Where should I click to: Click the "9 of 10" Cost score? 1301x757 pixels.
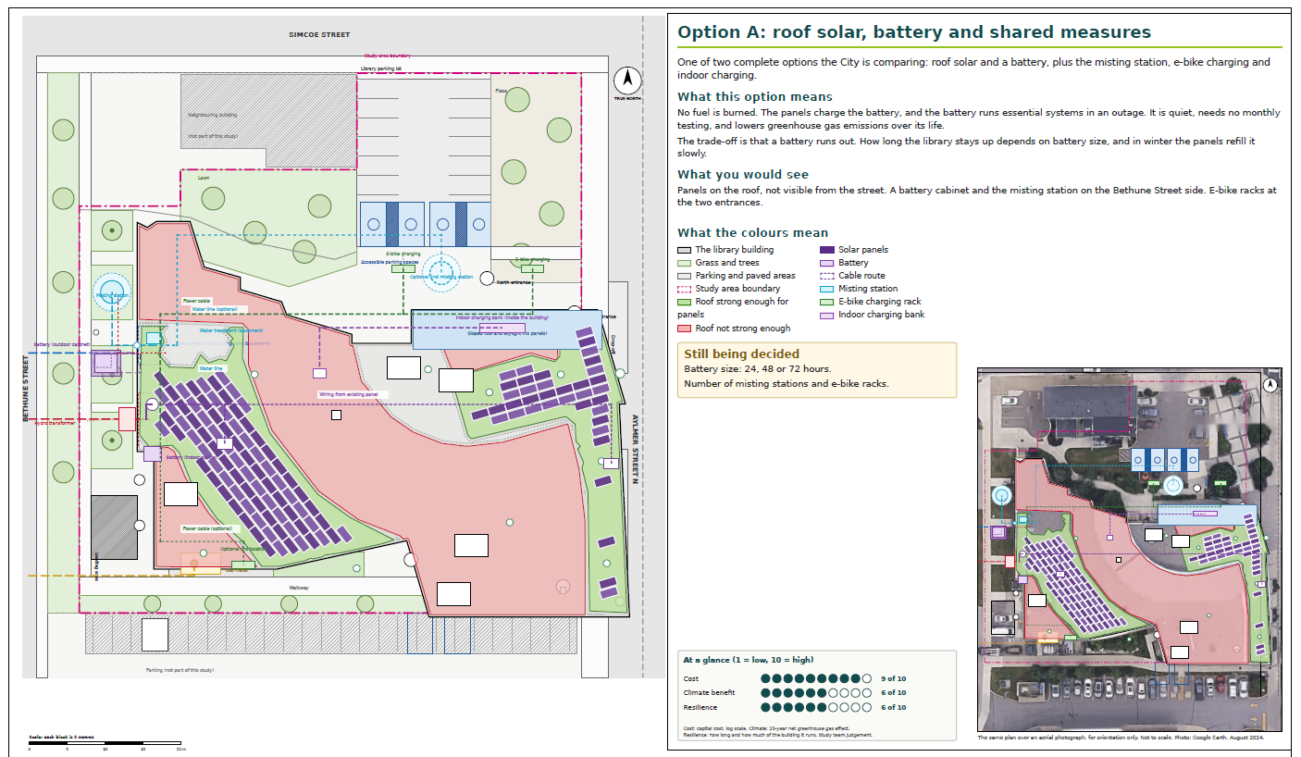point(894,678)
